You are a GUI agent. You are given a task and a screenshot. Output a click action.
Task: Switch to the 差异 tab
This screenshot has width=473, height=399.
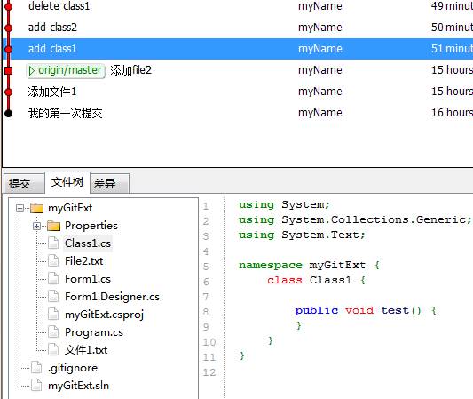click(110, 183)
